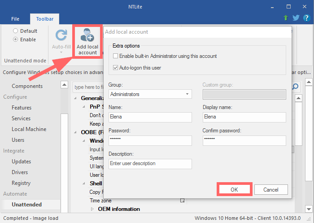Click the Completed - Image load status text

point(31,218)
